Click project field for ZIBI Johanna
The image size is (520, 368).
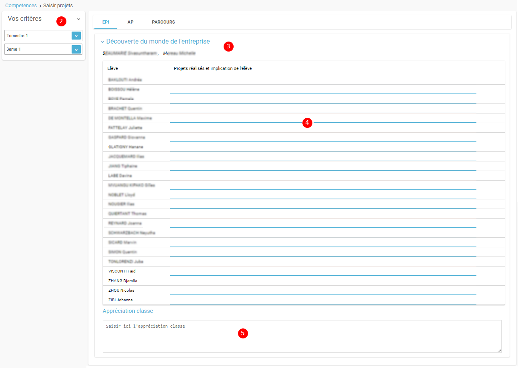323,300
